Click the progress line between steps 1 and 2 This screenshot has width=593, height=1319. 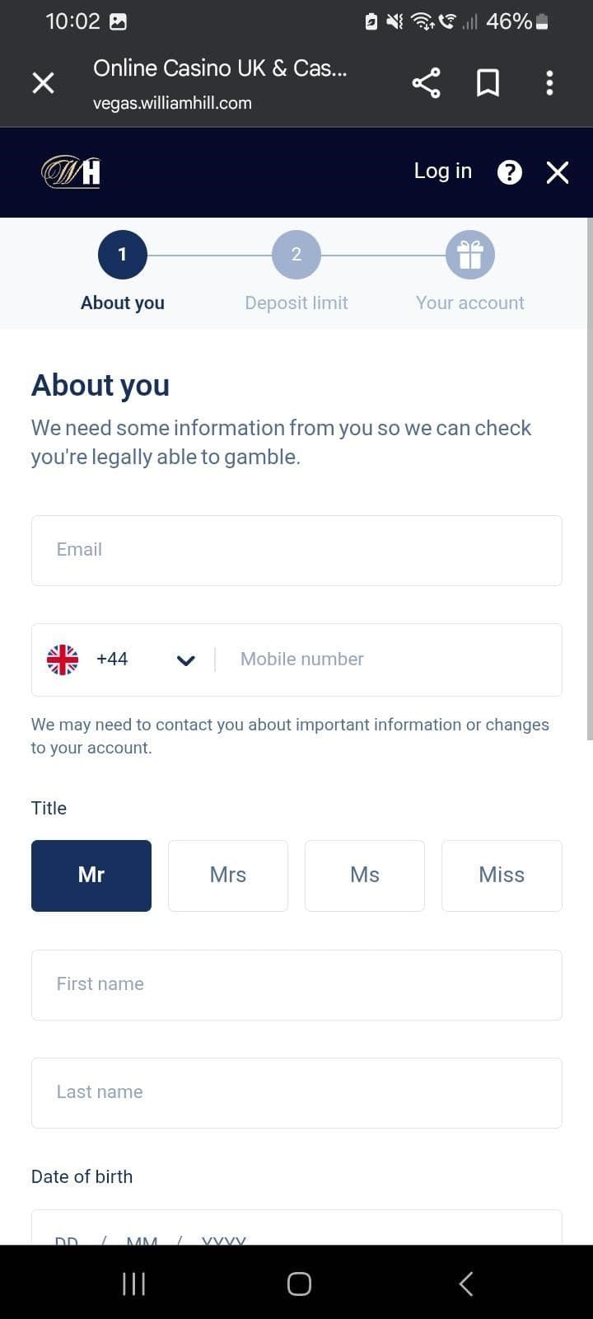[x=209, y=254]
